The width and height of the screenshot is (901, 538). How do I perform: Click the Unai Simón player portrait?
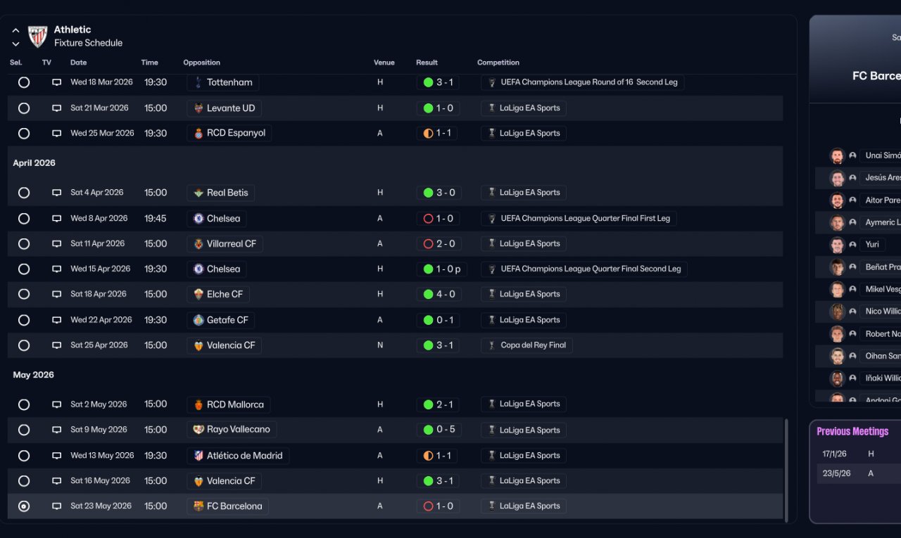coord(836,155)
